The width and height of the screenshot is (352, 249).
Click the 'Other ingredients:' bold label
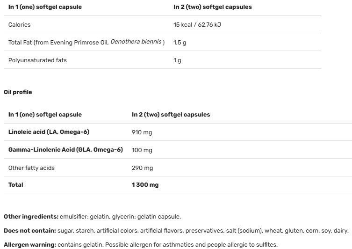(31, 217)
